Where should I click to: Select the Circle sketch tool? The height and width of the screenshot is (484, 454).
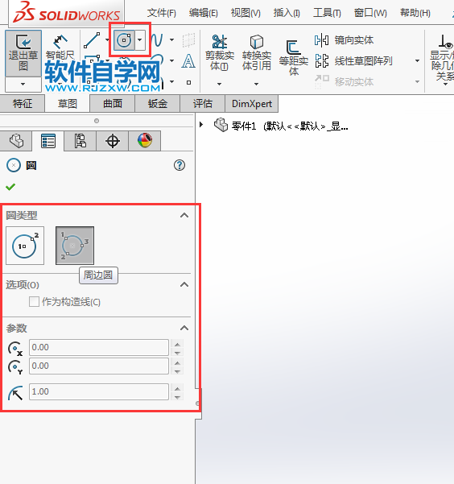124,40
